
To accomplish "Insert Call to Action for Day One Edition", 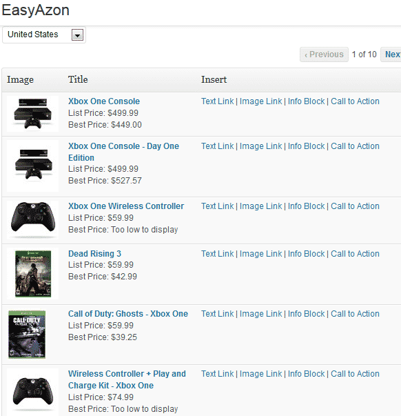I will 355,146.
